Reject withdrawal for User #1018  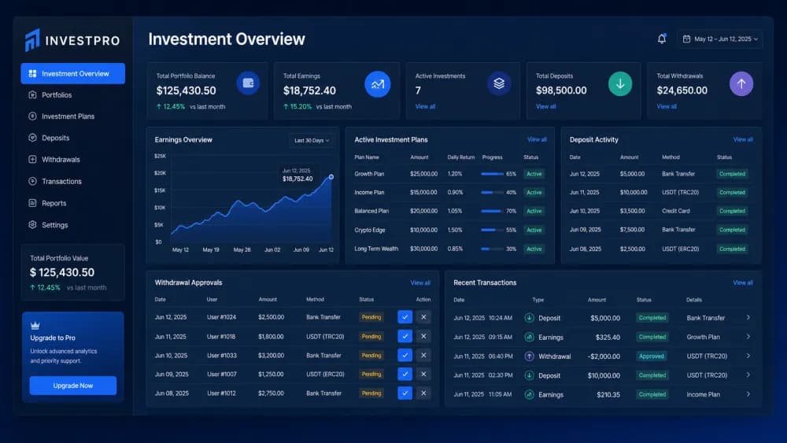[x=423, y=336]
